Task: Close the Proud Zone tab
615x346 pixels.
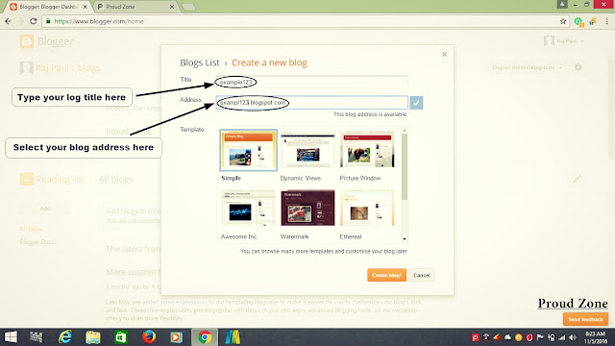Action: pyautogui.click(x=171, y=7)
